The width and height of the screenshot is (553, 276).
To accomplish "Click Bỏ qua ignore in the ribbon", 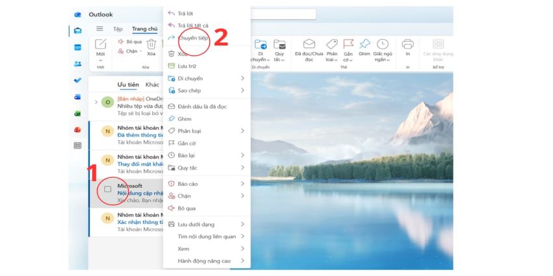I will pos(129,42).
